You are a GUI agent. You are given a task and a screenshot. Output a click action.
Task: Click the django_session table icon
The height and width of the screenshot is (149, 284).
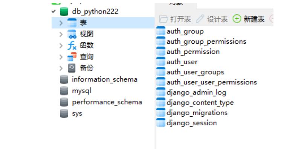[x=161, y=123]
